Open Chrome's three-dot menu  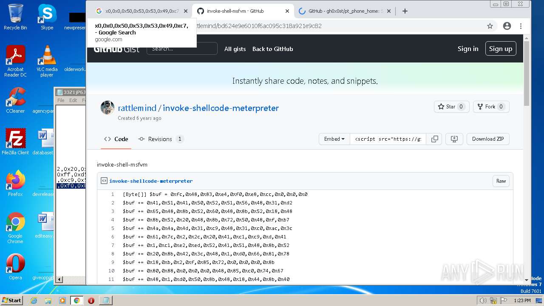coord(521,26)
